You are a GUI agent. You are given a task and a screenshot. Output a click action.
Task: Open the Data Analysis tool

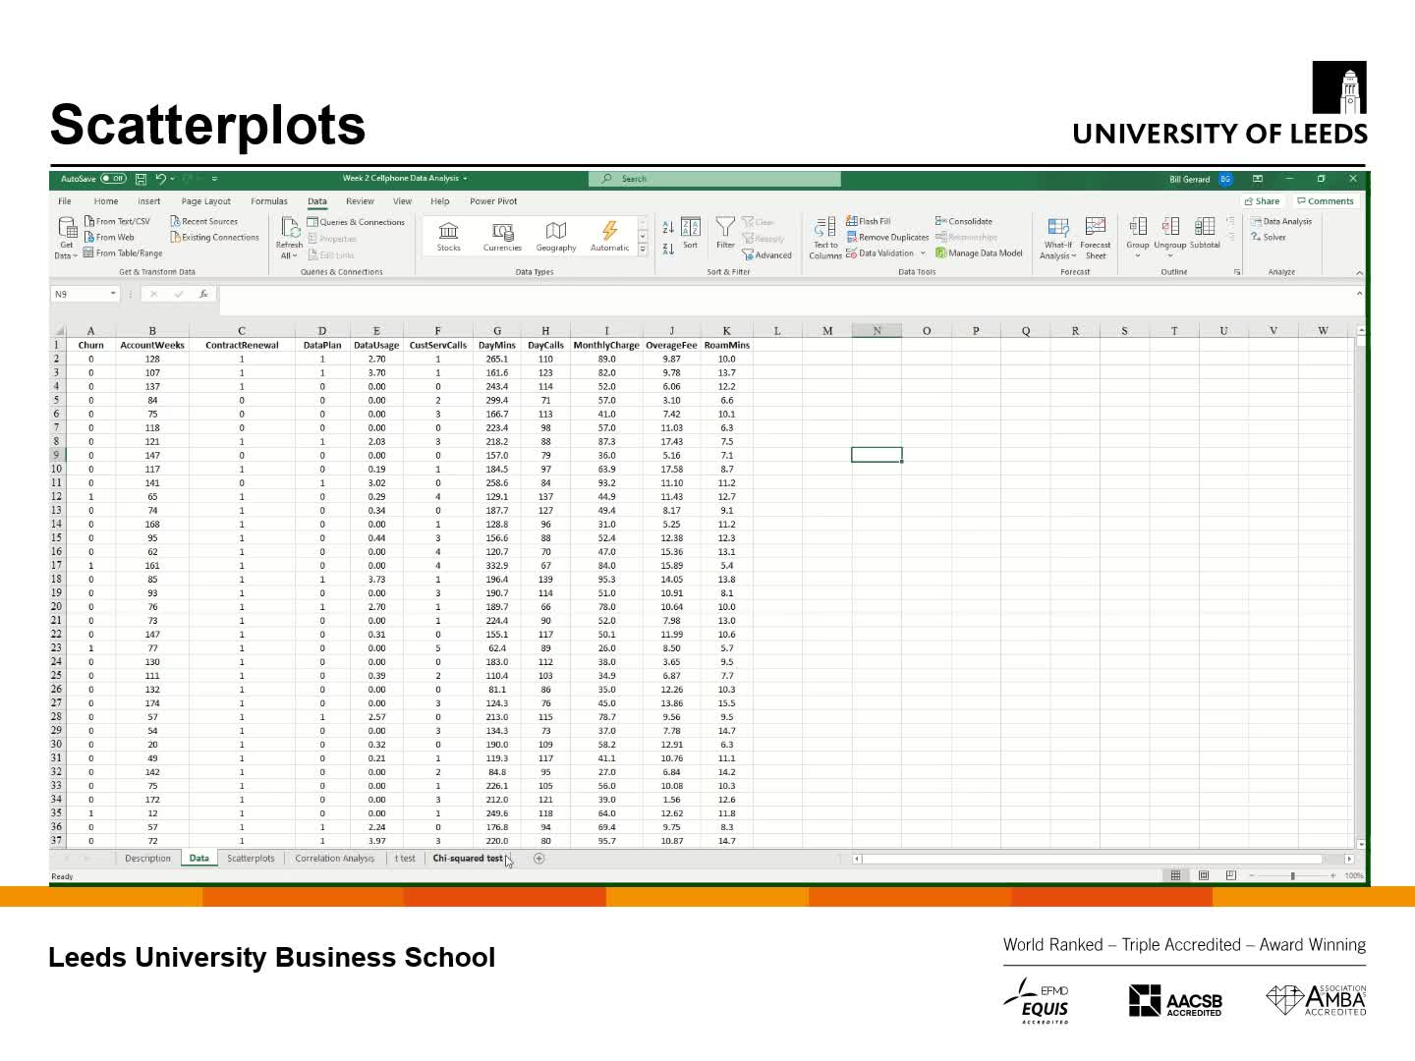click(x=1281, y=221)
